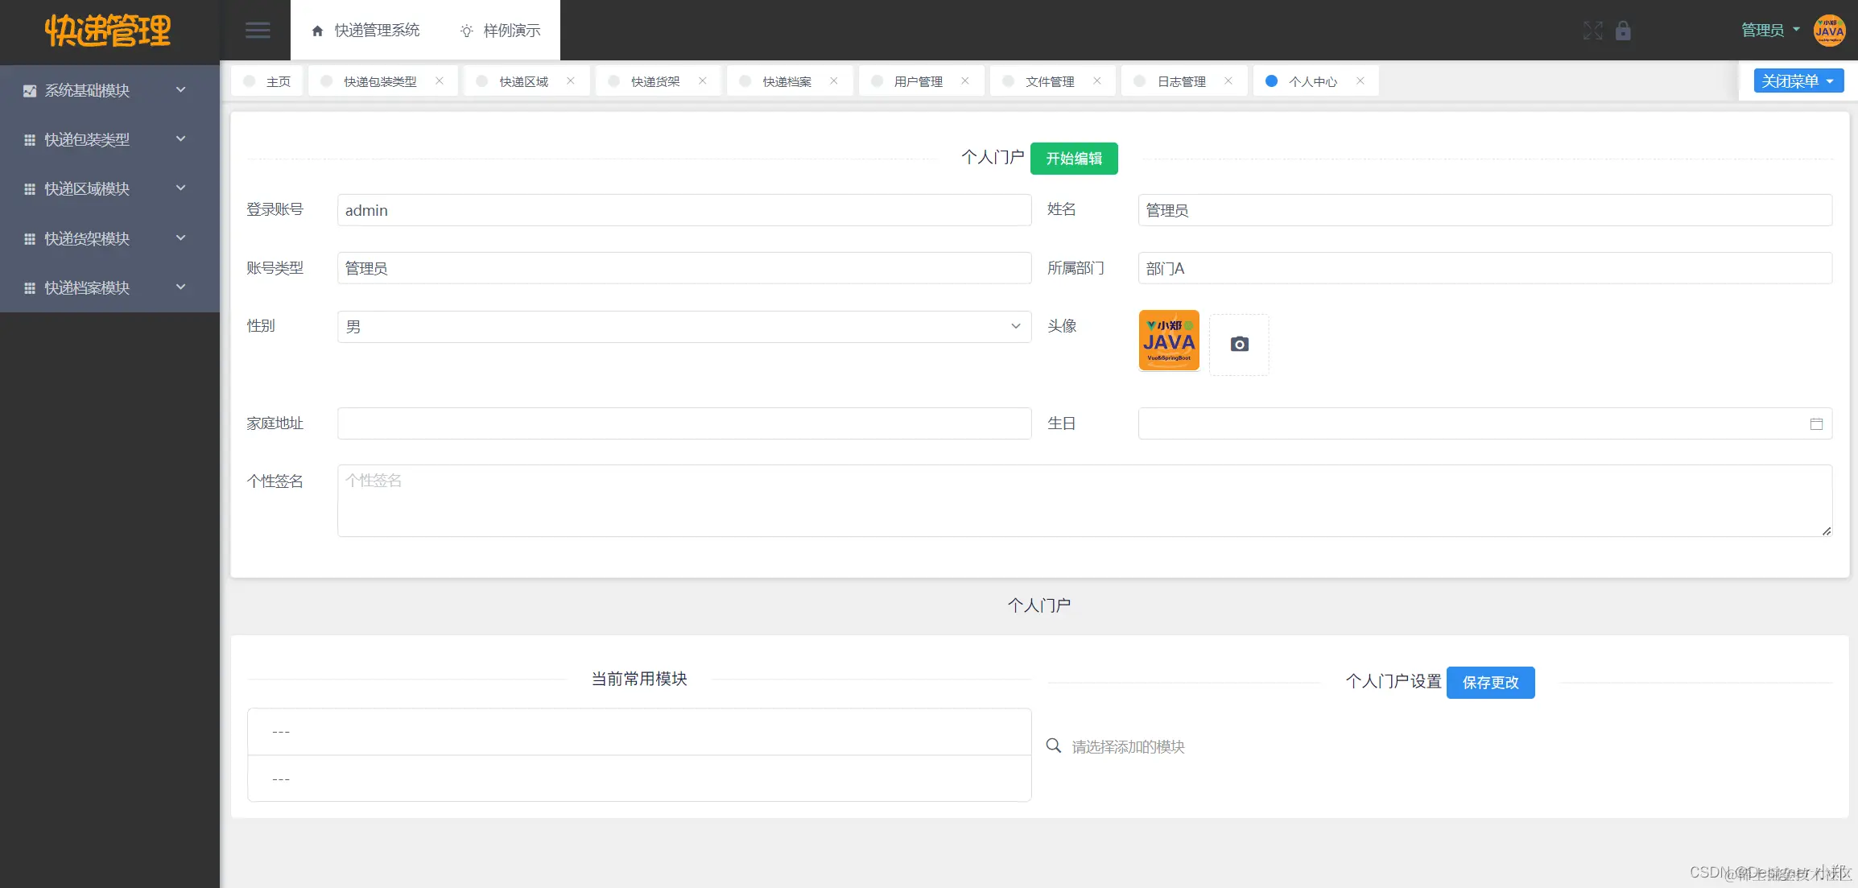
Task: Click the lock screen icon
Action: (1624, 30)
